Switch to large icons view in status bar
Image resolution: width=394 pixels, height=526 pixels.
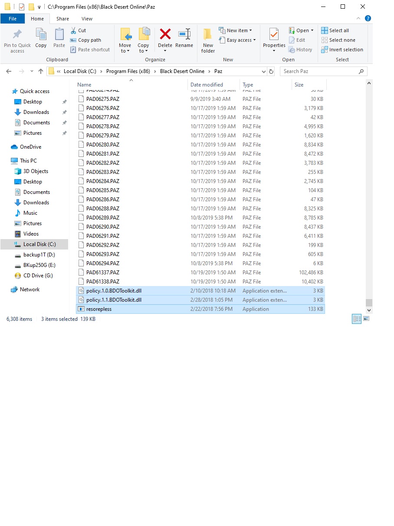point(366,319)
